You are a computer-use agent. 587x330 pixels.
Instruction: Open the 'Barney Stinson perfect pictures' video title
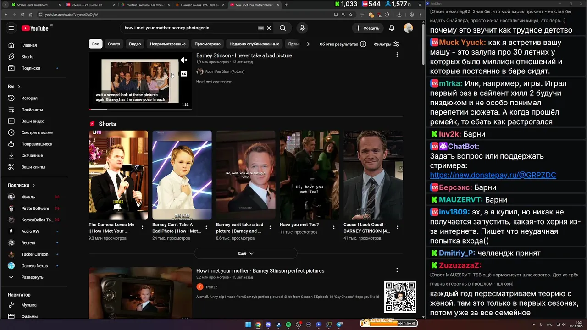(260, 271)
